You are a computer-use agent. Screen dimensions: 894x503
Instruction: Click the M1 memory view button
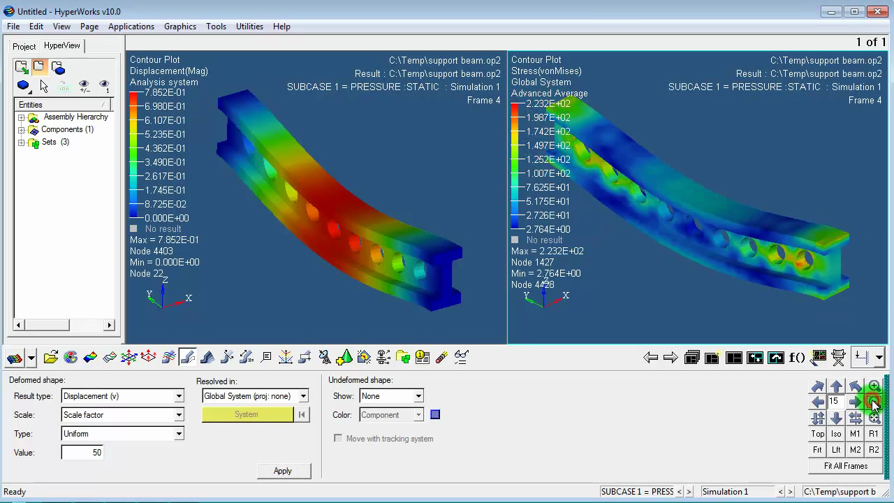point(856,434)
